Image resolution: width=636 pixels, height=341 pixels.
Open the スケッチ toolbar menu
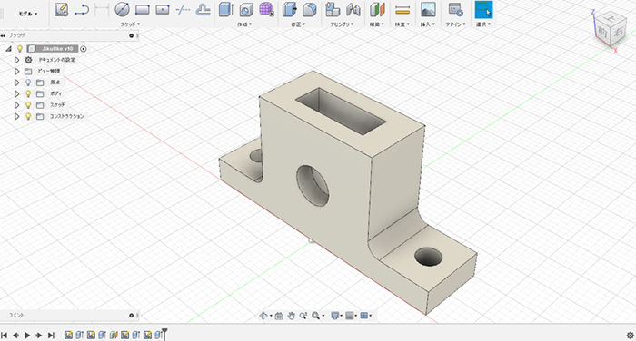click(130, 24)
